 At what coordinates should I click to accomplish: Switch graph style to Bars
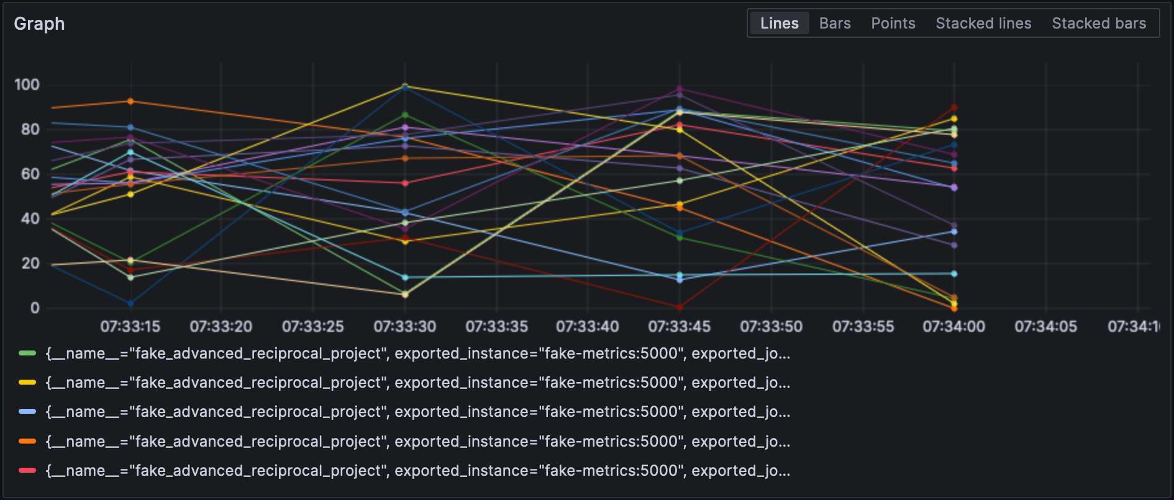[x=834, y=24]
